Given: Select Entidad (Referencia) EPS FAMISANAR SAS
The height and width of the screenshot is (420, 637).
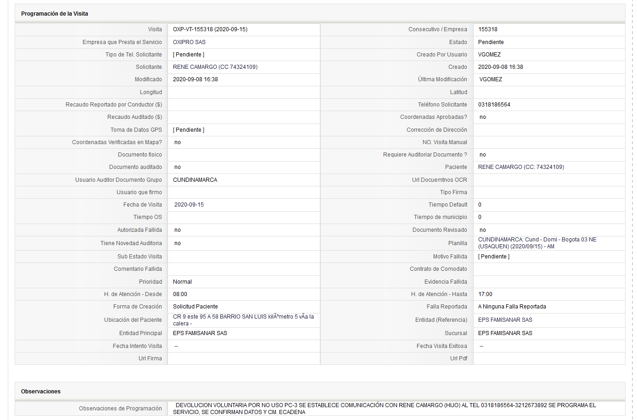Looking at the screenshot, I should coord(505,320).
